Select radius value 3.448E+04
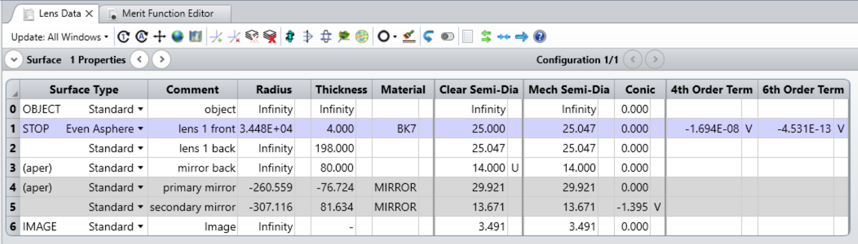 266,129
